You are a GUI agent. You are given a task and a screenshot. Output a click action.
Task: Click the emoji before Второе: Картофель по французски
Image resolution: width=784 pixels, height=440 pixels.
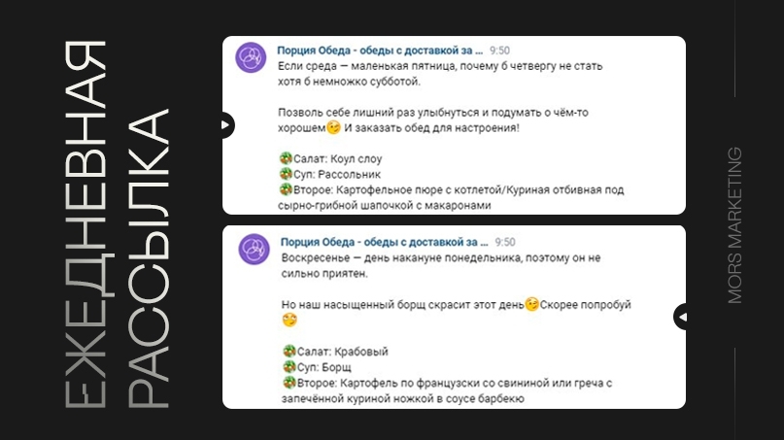[x=289, y=383]
